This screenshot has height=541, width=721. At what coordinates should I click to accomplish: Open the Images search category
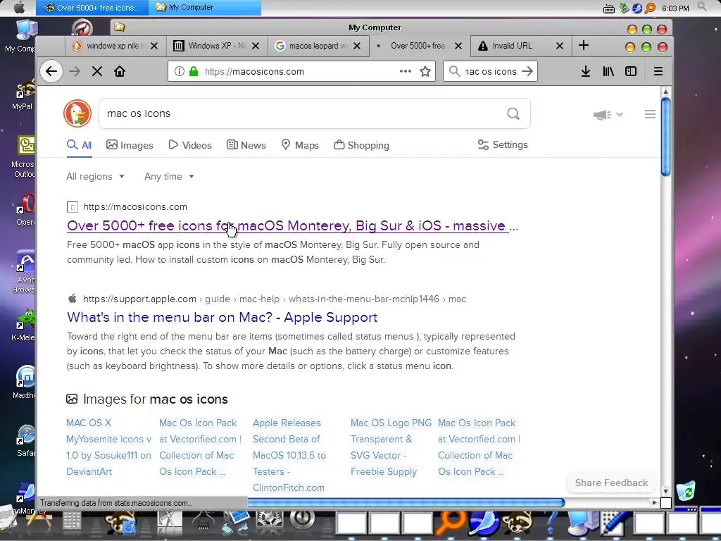click(130, 145)
